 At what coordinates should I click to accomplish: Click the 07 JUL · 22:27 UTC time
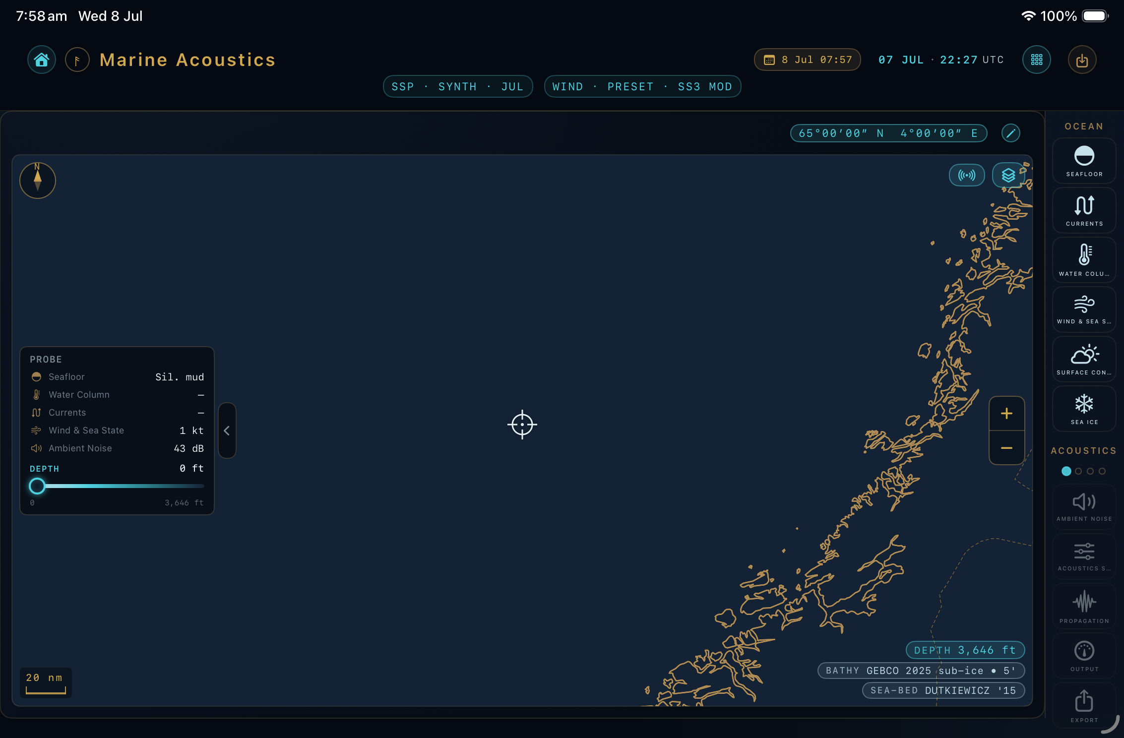click(941, 60)
